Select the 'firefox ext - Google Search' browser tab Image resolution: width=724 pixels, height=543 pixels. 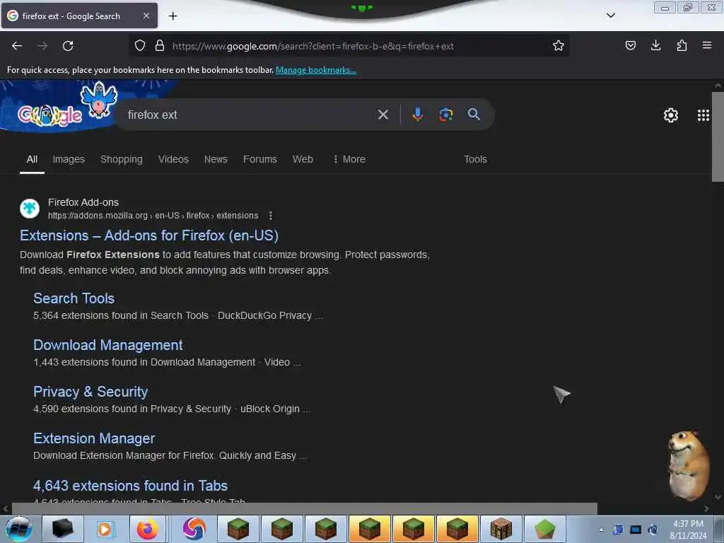tap(79, 16)
